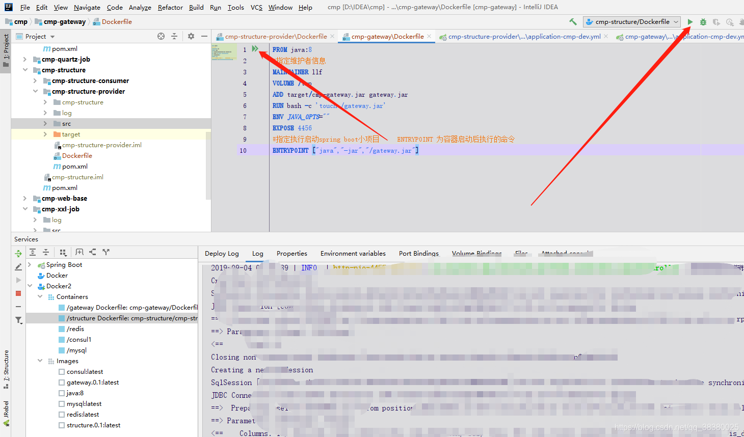Collapse the Containers tree node
This screenshot has width=744, height=437.
tap(40, 296)
